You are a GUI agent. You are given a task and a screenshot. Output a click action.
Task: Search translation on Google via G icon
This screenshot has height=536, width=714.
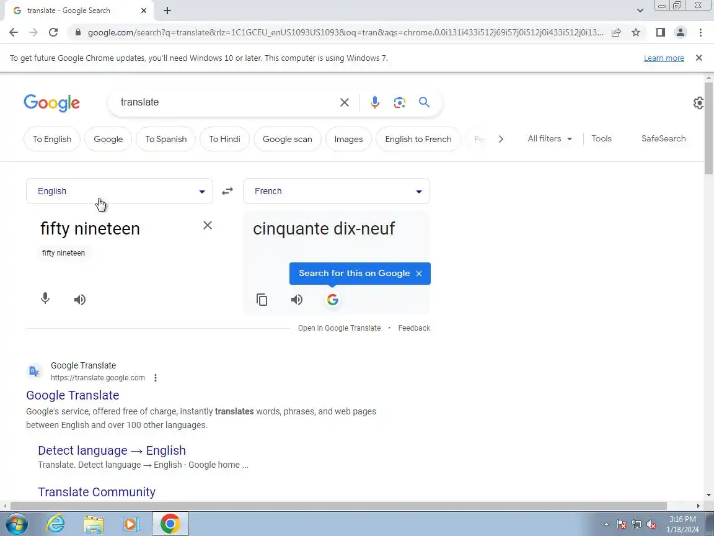(333, 300)
